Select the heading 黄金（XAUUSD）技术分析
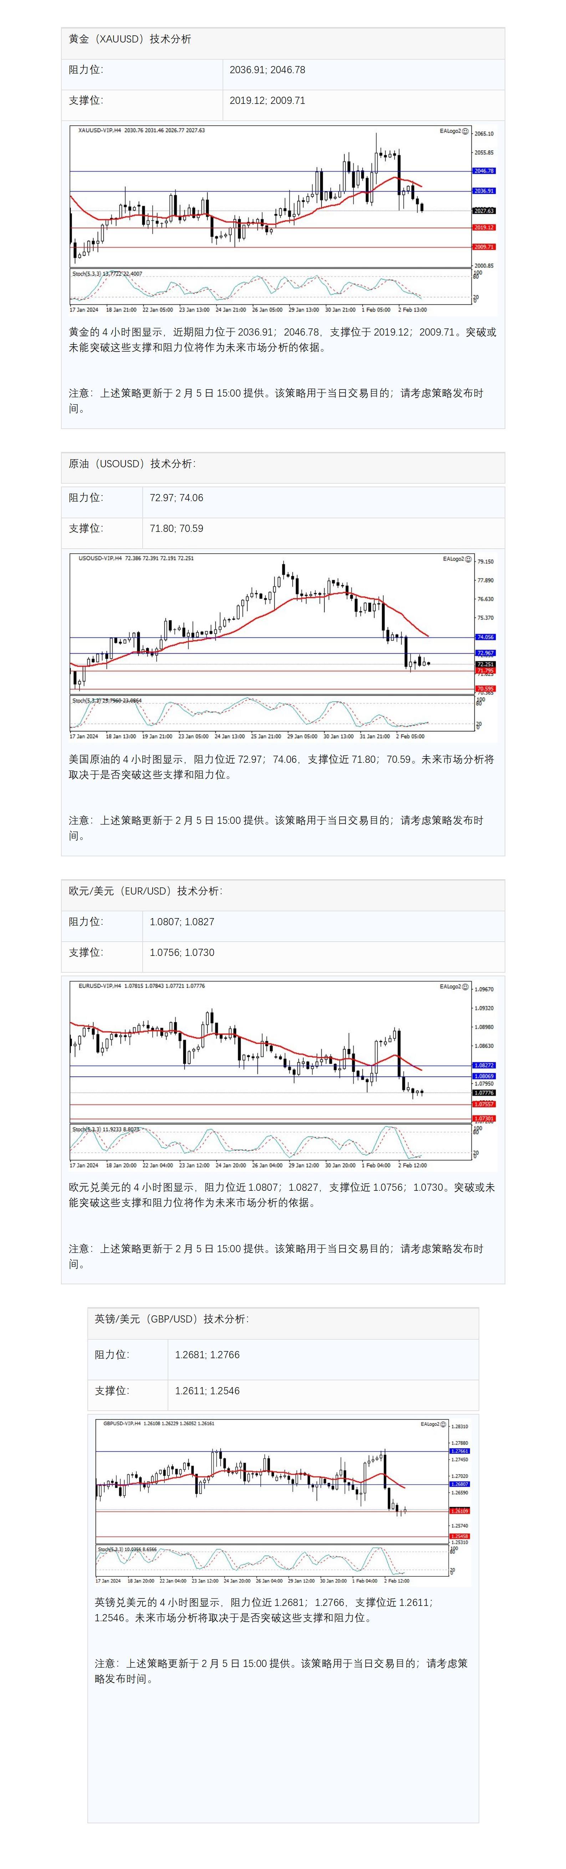The width and height of the screenshot is (566, 1869). 131,39
